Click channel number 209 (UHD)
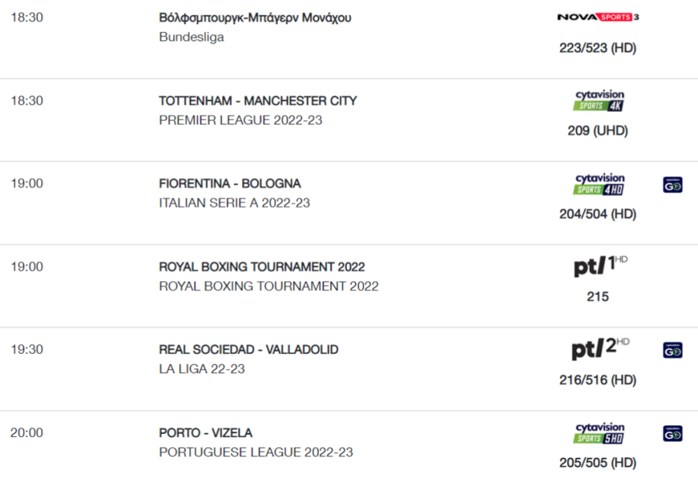Screen dimensions: 698x482 point(598,130)
